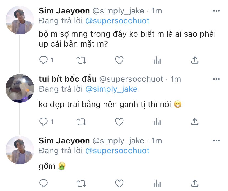
Task: Open more options for the 'gớm' tweet
Action: coord(216,141)
